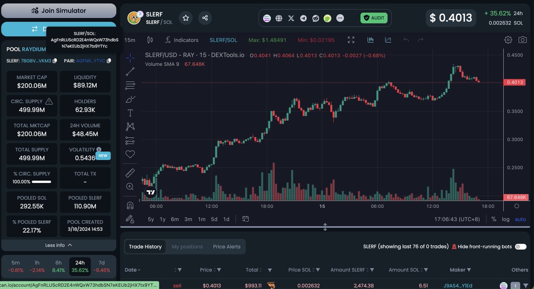
Task: Set the chart range to 1m
Action: coord(202,219)
